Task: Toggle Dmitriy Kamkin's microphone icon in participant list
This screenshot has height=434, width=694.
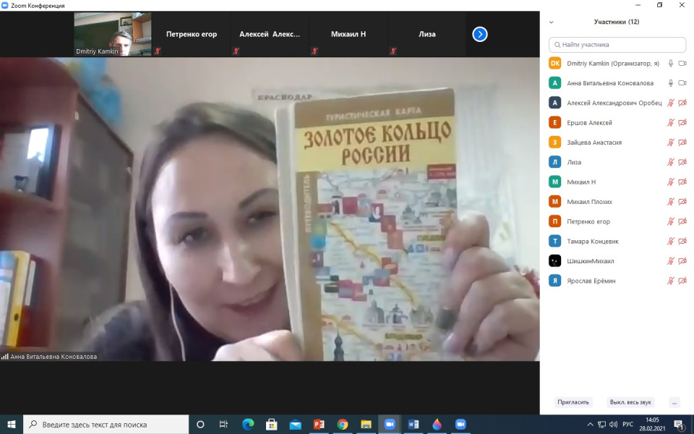Action: [671, 64]
